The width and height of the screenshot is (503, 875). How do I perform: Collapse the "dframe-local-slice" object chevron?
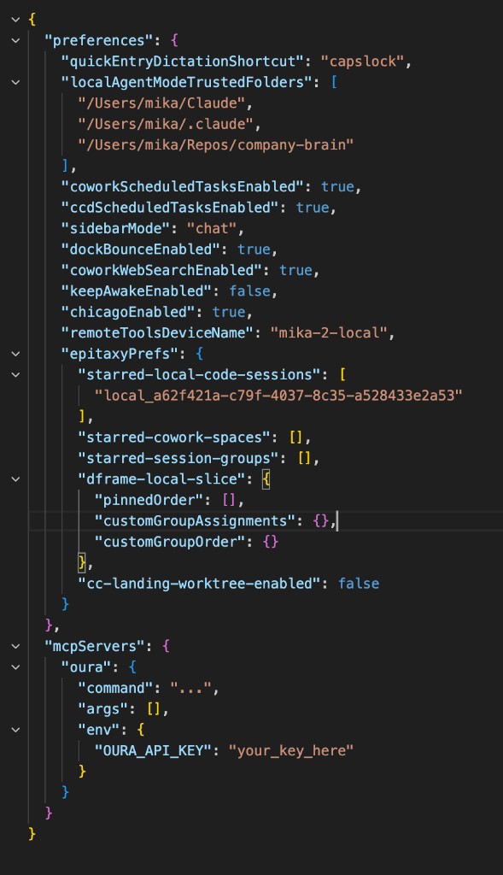point(15,479)
